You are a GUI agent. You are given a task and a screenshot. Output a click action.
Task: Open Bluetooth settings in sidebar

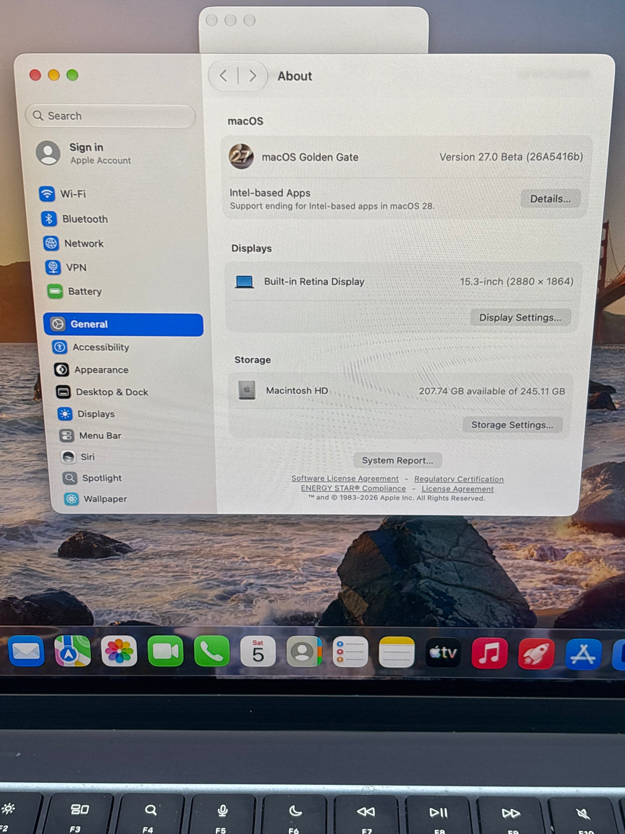click(x=75, y=219)
